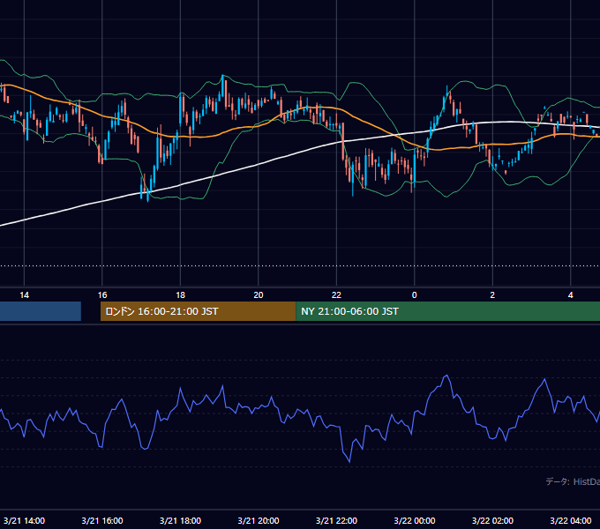Click the blue session bar before London

click(41, 311)
